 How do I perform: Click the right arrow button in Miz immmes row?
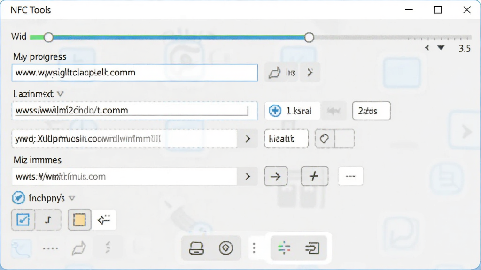pos(276,176)
